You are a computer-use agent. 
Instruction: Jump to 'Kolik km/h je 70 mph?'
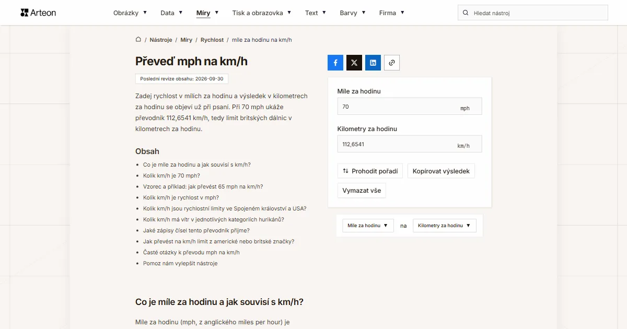[x=171, y=175]
